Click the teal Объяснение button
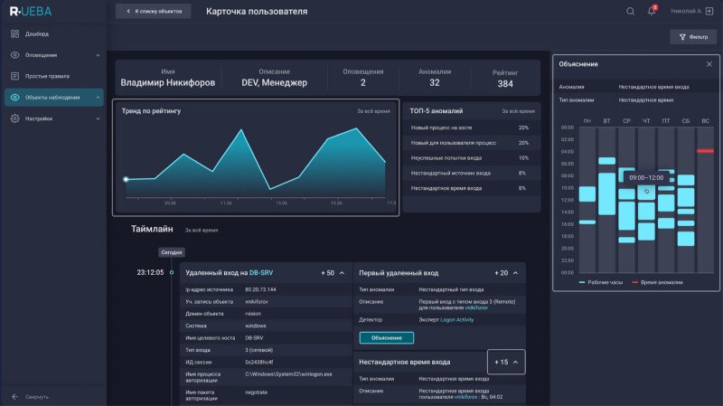 coord(387,337)
